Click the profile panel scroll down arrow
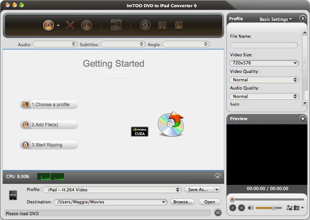The image size is (310, 220). tap(305, 103)
